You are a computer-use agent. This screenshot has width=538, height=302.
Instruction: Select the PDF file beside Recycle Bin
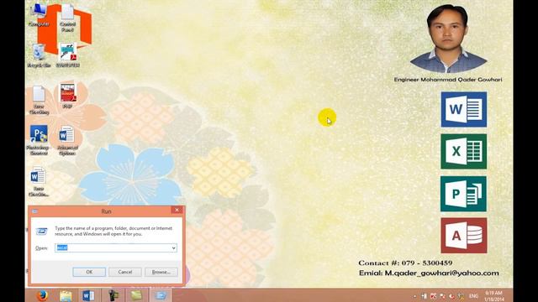click(67, 55)
